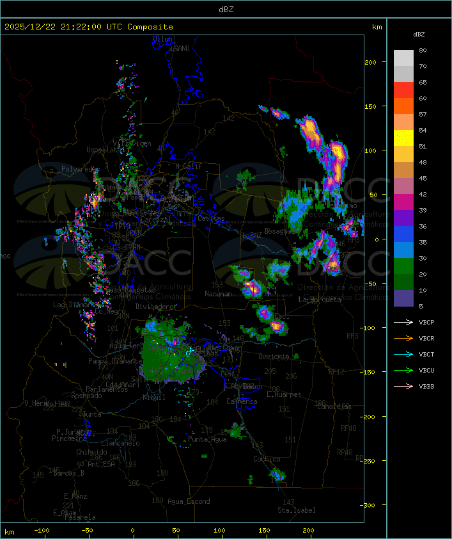Click the Polvaredas map label
This screenshot has width=452, height=539.
(x=81, y=169)
